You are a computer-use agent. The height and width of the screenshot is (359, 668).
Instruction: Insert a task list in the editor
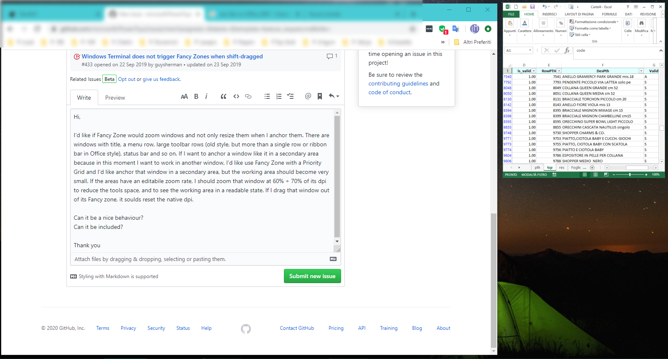[291, 96]
